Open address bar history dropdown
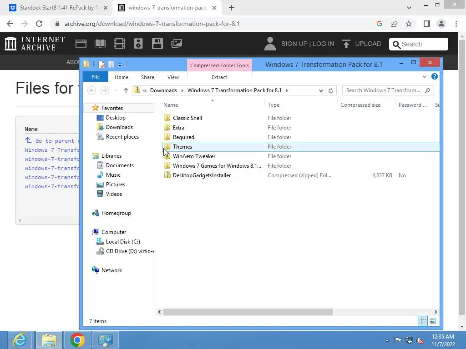 tap(321, 90)
